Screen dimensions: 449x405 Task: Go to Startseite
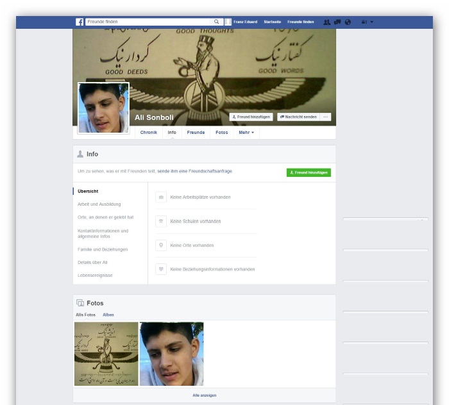point(272,22)
